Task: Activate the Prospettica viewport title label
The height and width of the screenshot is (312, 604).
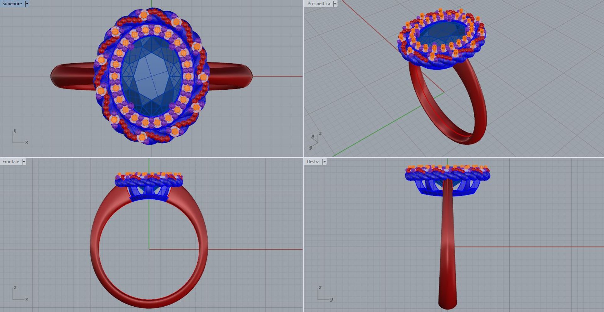Action: [x=319, y=4]
